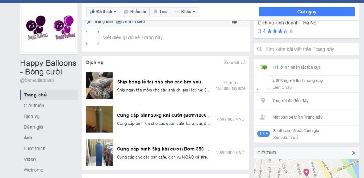
Task: Open 'Ship bóng lẻ tại nhà cho các bro yêu'
Action: 159,82
